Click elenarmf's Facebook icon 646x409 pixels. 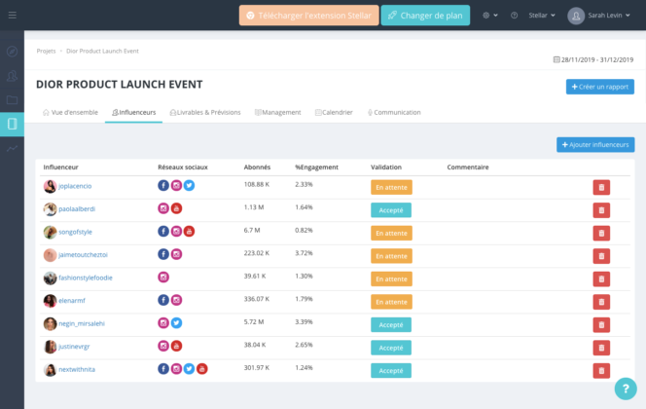(163, 301)
